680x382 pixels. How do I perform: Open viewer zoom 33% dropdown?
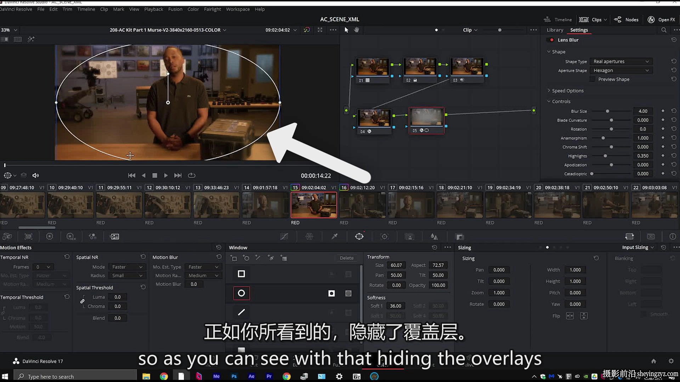[x=9, y=30]
